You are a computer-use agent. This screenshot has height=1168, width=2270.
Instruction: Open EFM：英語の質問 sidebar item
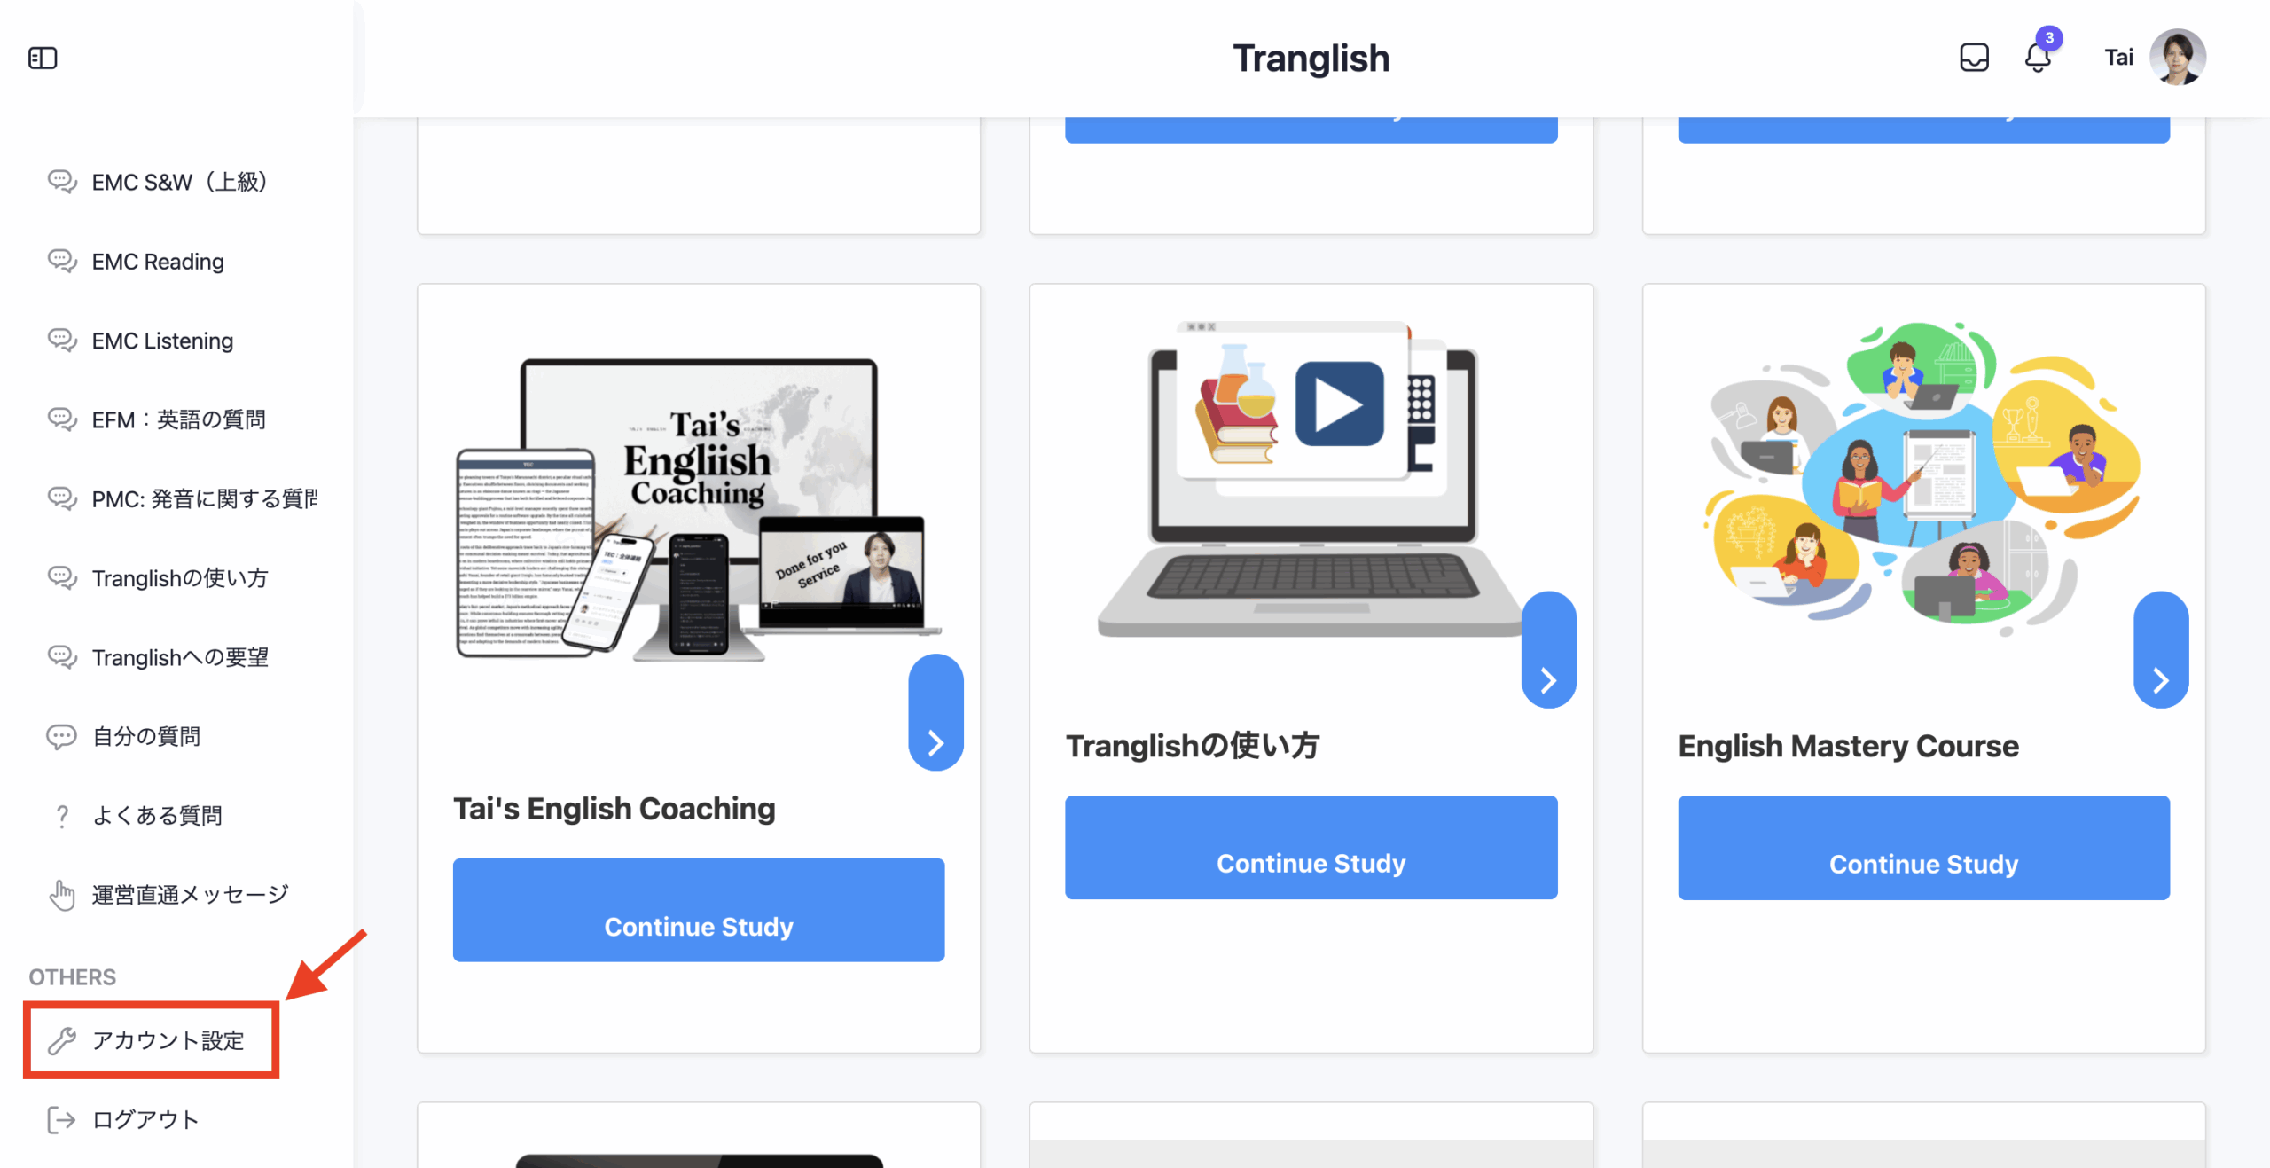click(177, 419)
